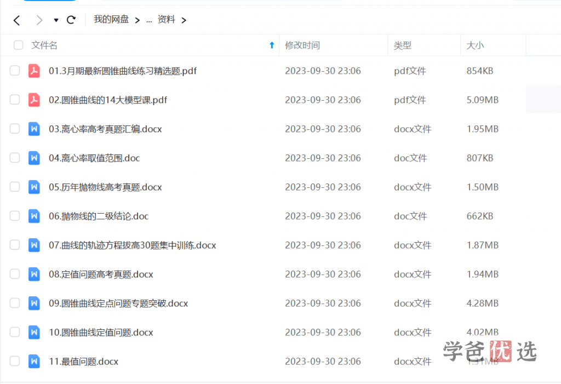Open the navigation history dropdown triangle
The image size is (561, 384).
pyautogui.click(x=56, y=20)
